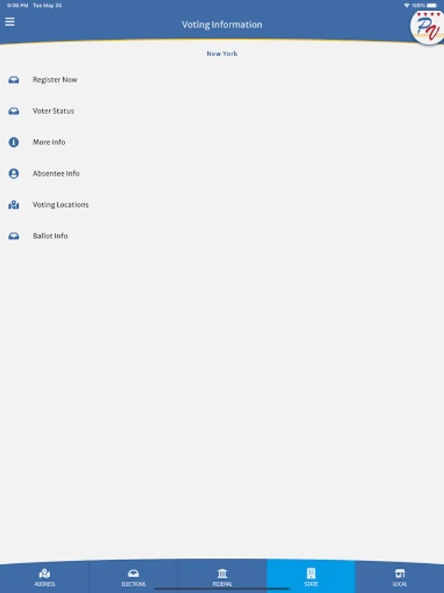
Task: Select the info circle icon for More Info
Action: [x=14, y=142]
